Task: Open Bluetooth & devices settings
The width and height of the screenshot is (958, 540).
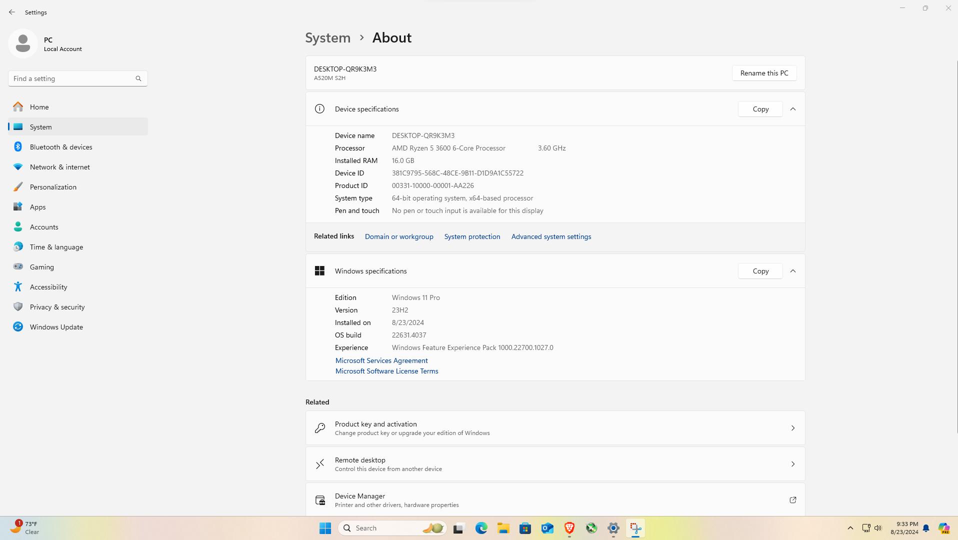Action: click(60, 147)
